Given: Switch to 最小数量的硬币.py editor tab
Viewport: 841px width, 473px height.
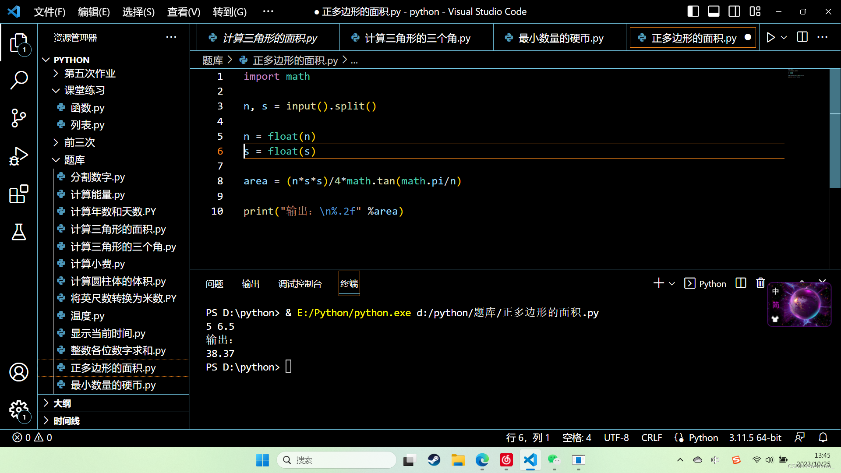Looking at the screenshot, I should (560, 38).
